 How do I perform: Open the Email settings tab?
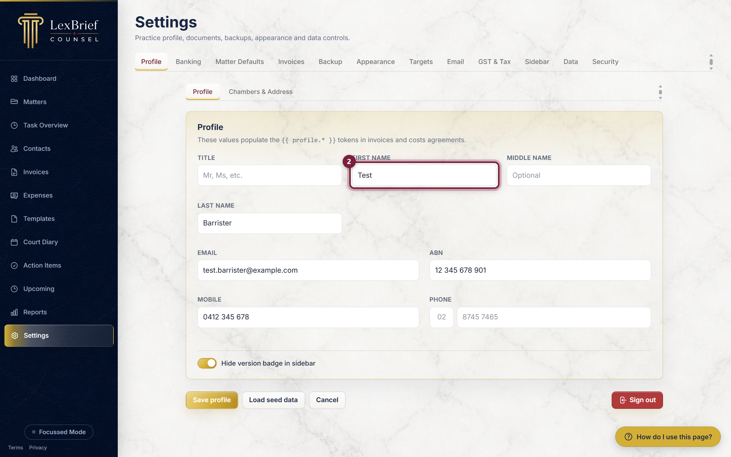pyautogui.click(x=455, y=62)
